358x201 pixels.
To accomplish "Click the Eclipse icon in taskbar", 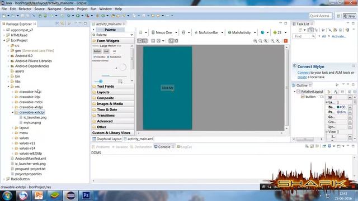I will point(70,195).
